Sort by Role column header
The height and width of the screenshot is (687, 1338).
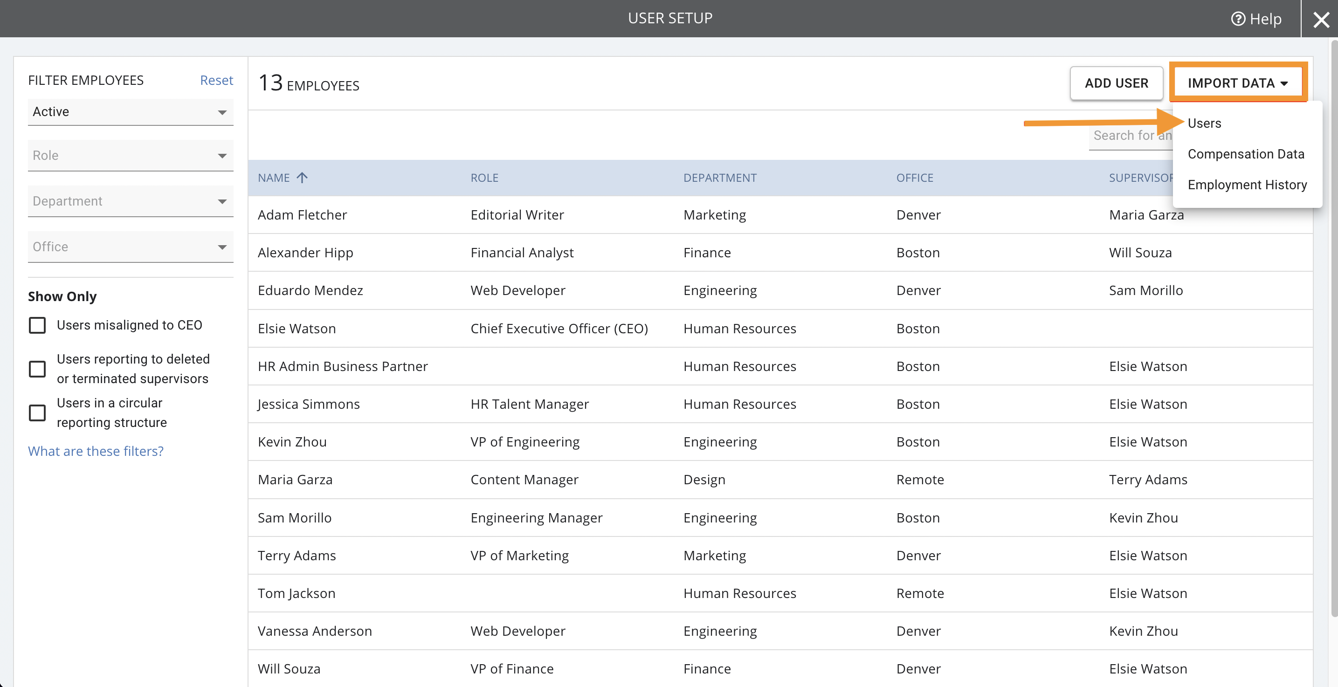484,178
